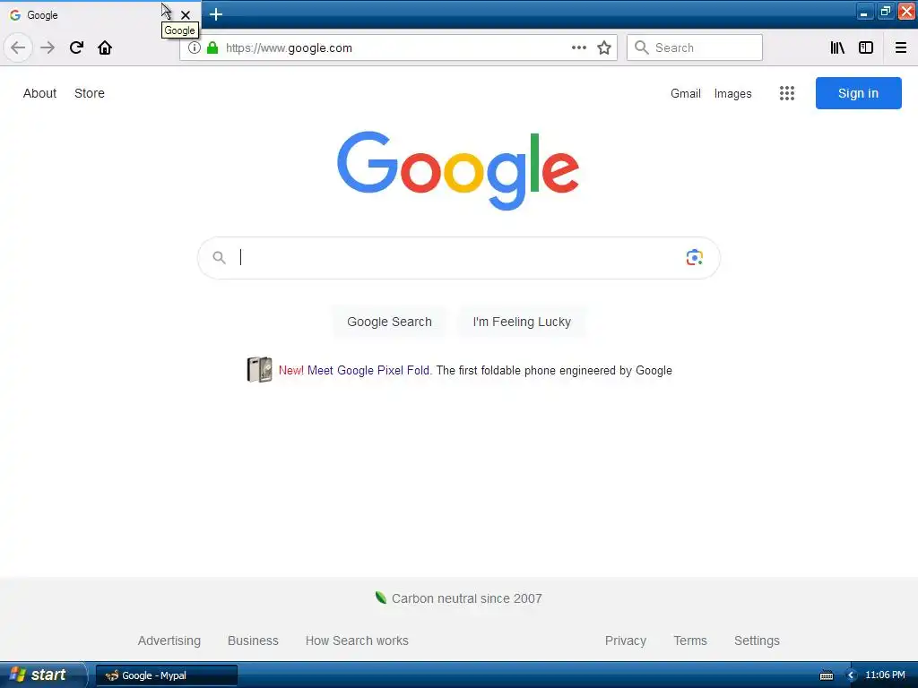Open a new tab with the plus button

point(216,14)
